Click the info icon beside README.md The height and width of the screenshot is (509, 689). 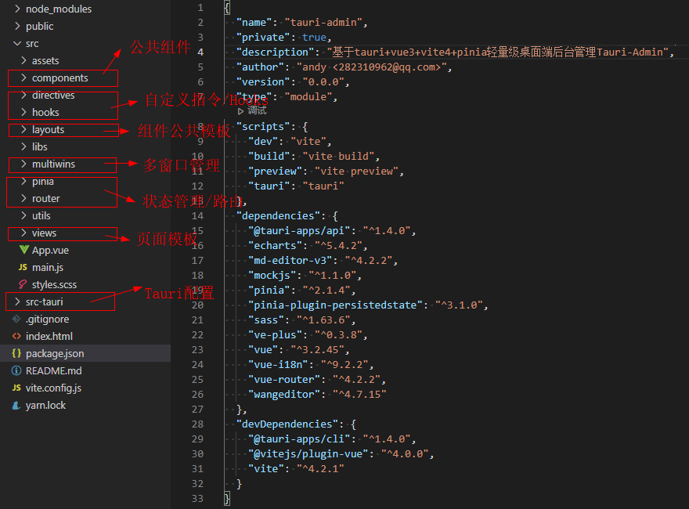[x=16, y=371]
